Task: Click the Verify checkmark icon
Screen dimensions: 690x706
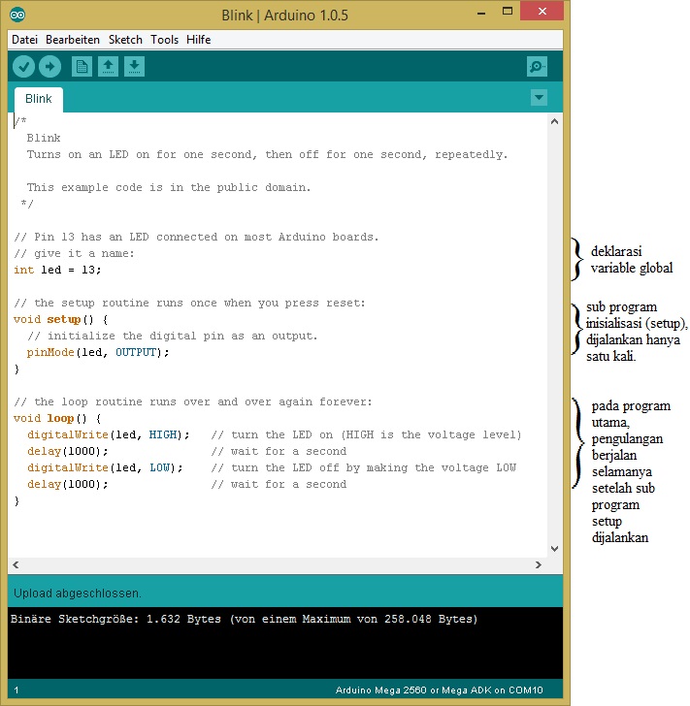Action: click(x=23, y=66)
